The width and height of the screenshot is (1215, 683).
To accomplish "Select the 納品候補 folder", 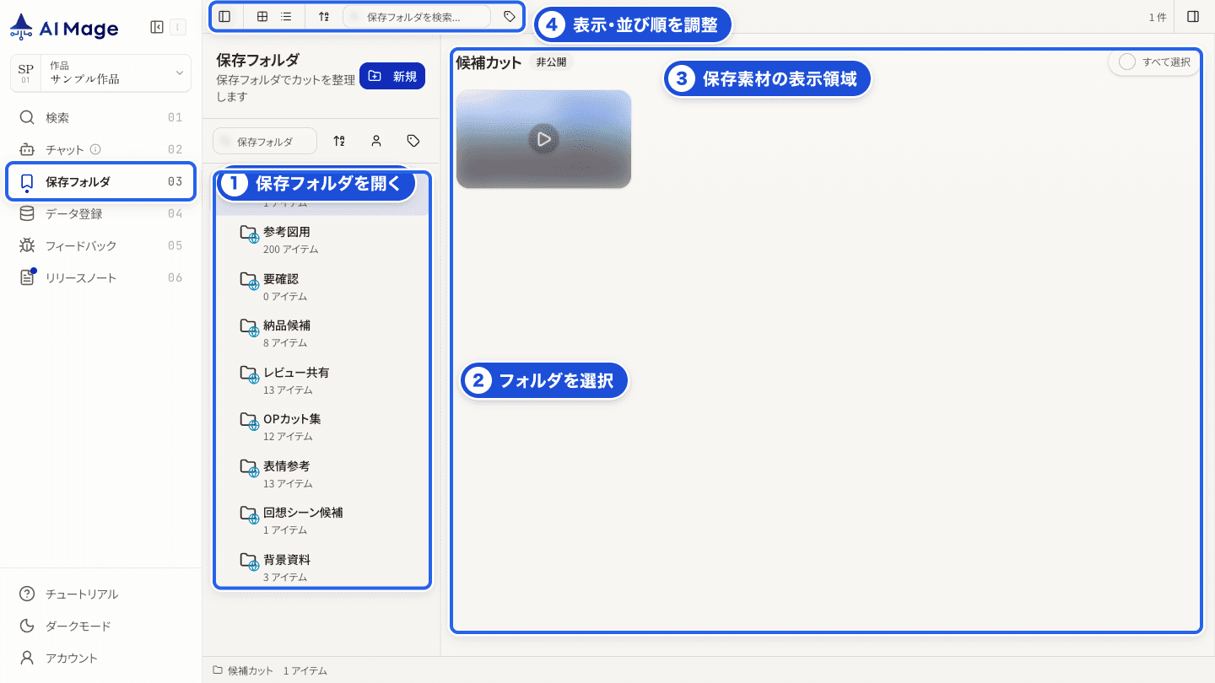I will click(x=321, y=333).
